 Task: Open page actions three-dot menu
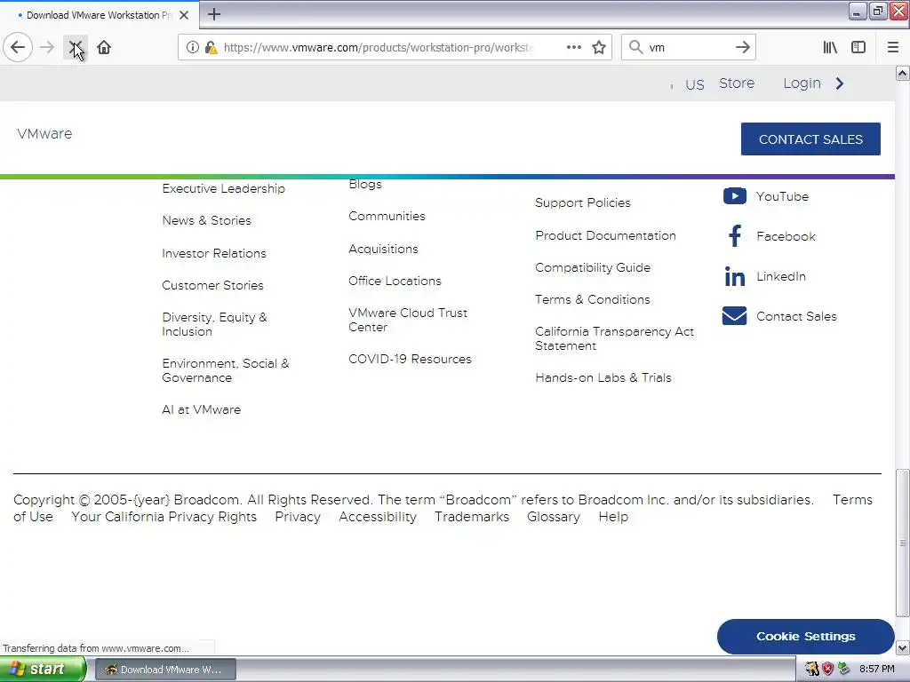pos(573,47)
